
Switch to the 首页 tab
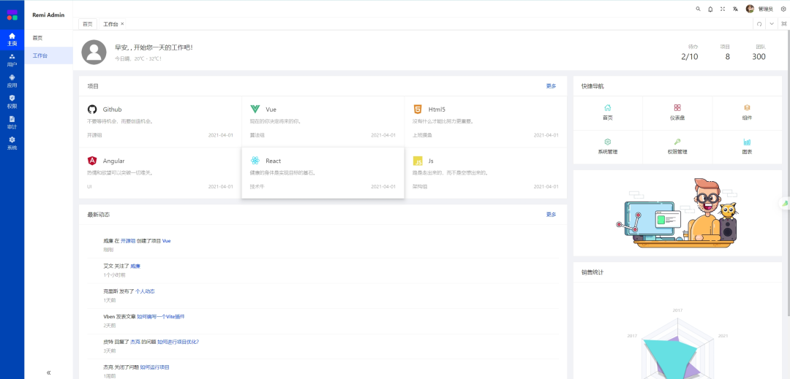tap(88, 24)
